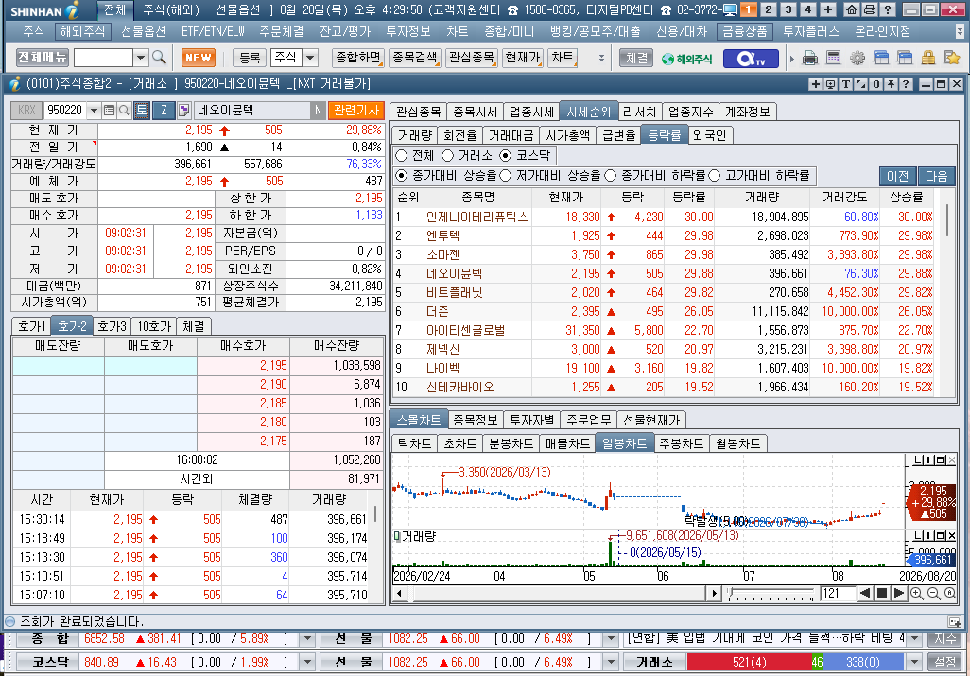Viewport: 970px width, 676px height.
Task: Select 저가대비 상승율 radio option
Action: tap(506, 176)
